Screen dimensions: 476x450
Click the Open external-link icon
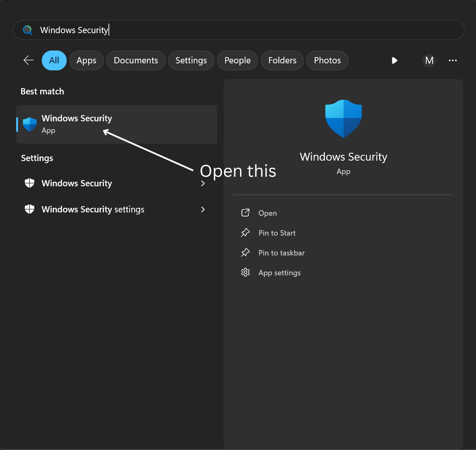(245, 213)
